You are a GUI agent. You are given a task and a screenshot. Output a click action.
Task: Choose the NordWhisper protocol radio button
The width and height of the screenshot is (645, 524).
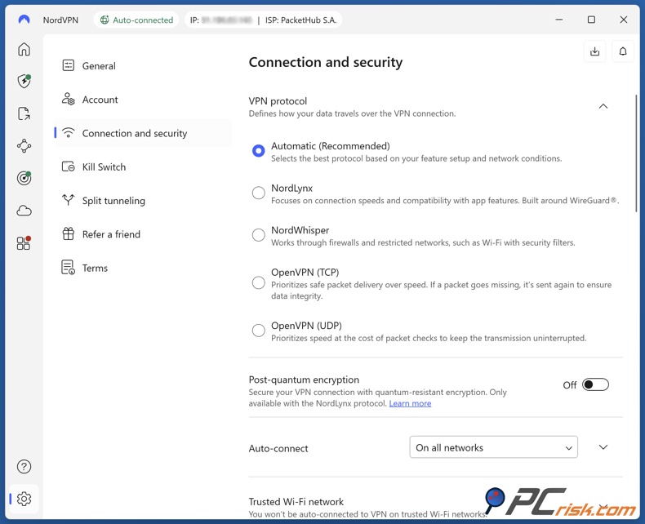258,235
